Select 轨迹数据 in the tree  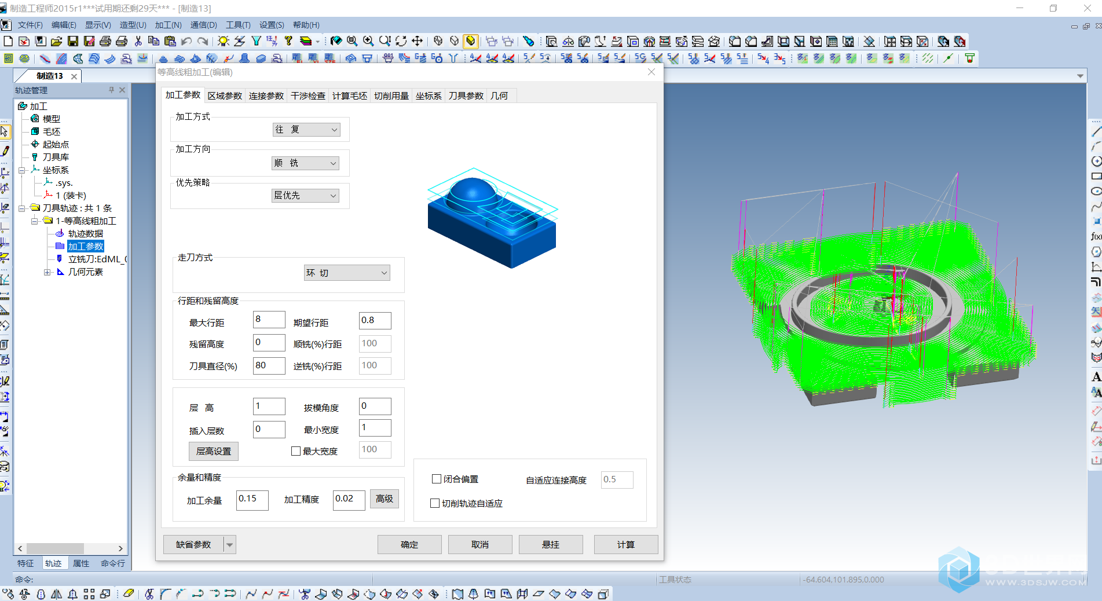tap(86, 234)
